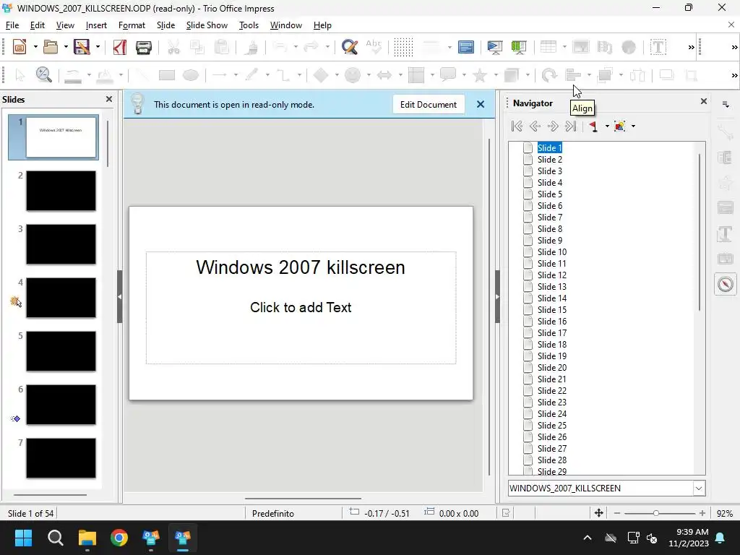740x555 pixels.
Task: Open Chrome from the taskbar
Action: [119, 538]
